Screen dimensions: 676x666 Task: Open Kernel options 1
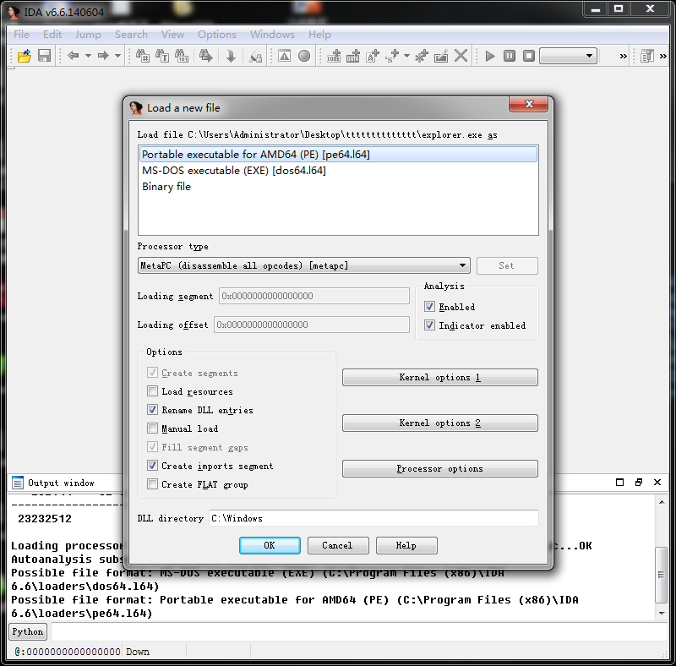439,378
